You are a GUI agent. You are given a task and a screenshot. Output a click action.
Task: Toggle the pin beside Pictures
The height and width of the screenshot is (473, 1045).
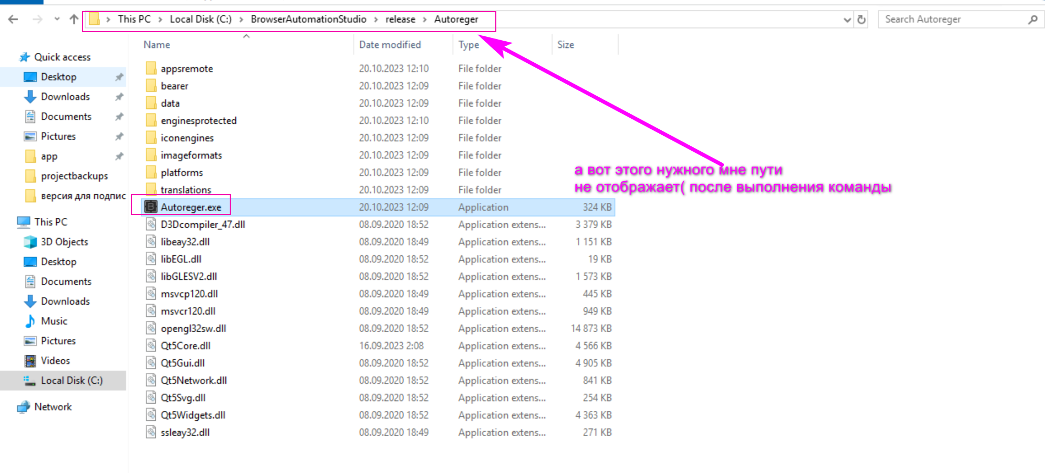(119, 136)
